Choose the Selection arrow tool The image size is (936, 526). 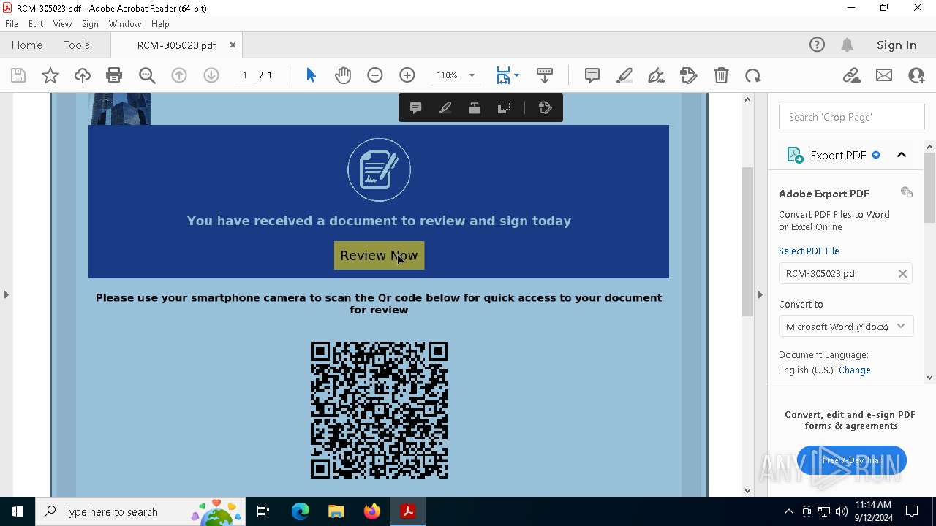coord(311,75)
